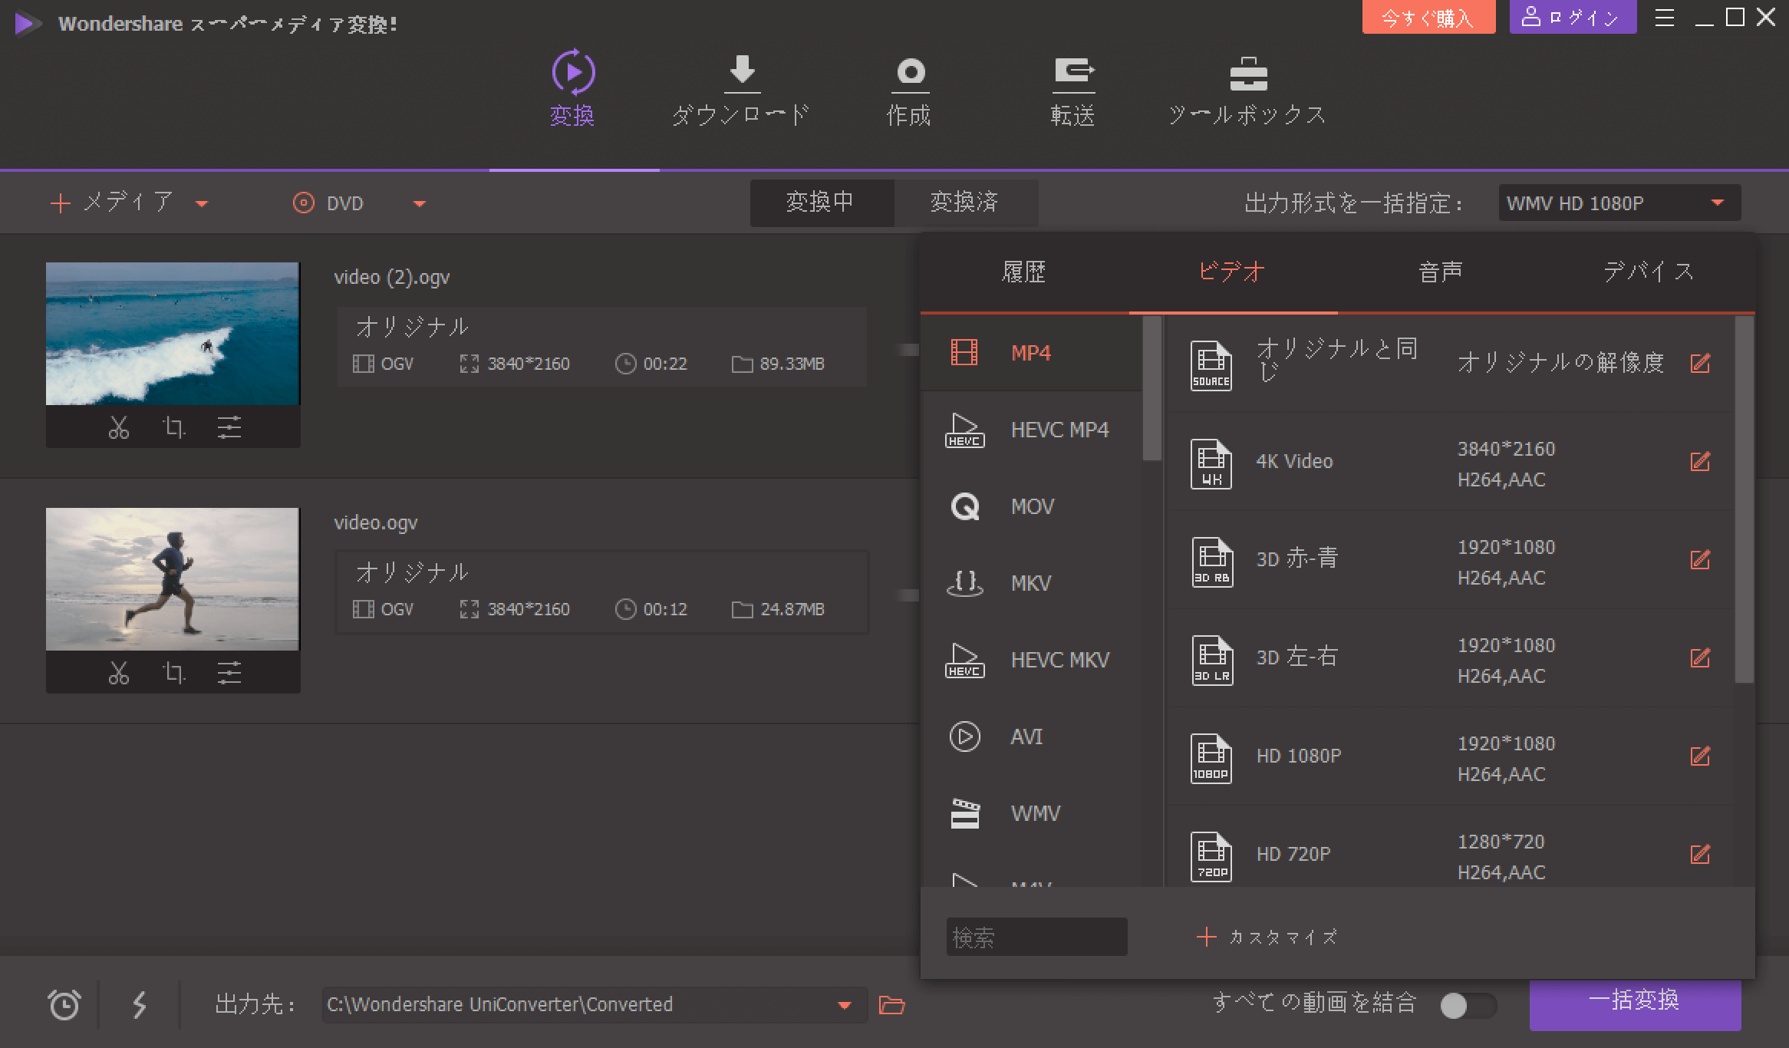Click the メディア add media button

tap(112, 203)
